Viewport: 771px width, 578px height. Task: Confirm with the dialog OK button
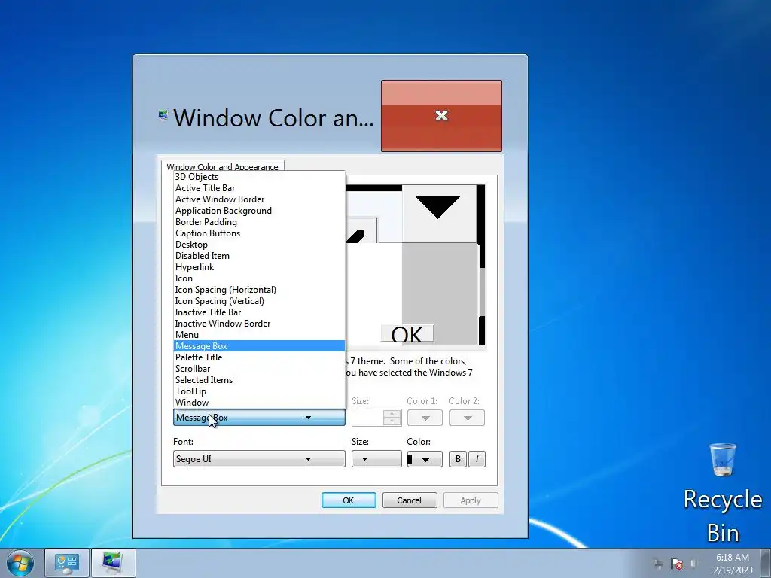tap(349, 500)
